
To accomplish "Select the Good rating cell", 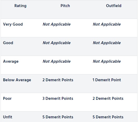I will pyautogui.click(x=8, y=43).
